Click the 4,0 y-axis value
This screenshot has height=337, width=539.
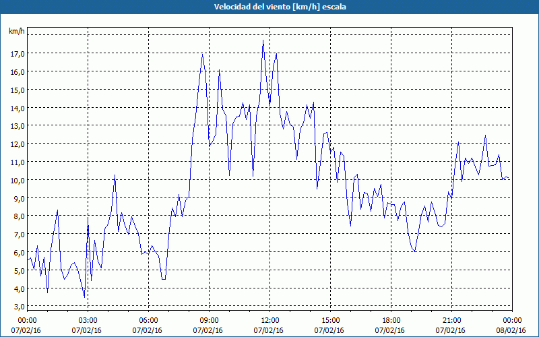coord(20,289)
